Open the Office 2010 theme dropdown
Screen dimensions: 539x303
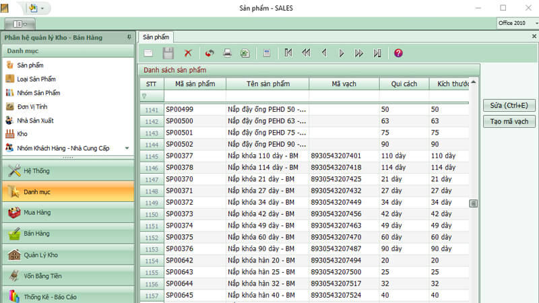tap(536, 23)
